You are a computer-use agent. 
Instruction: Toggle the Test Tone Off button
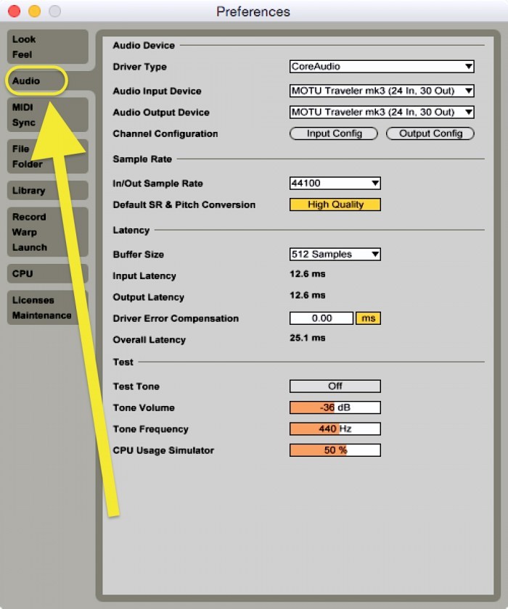(335, 386)
